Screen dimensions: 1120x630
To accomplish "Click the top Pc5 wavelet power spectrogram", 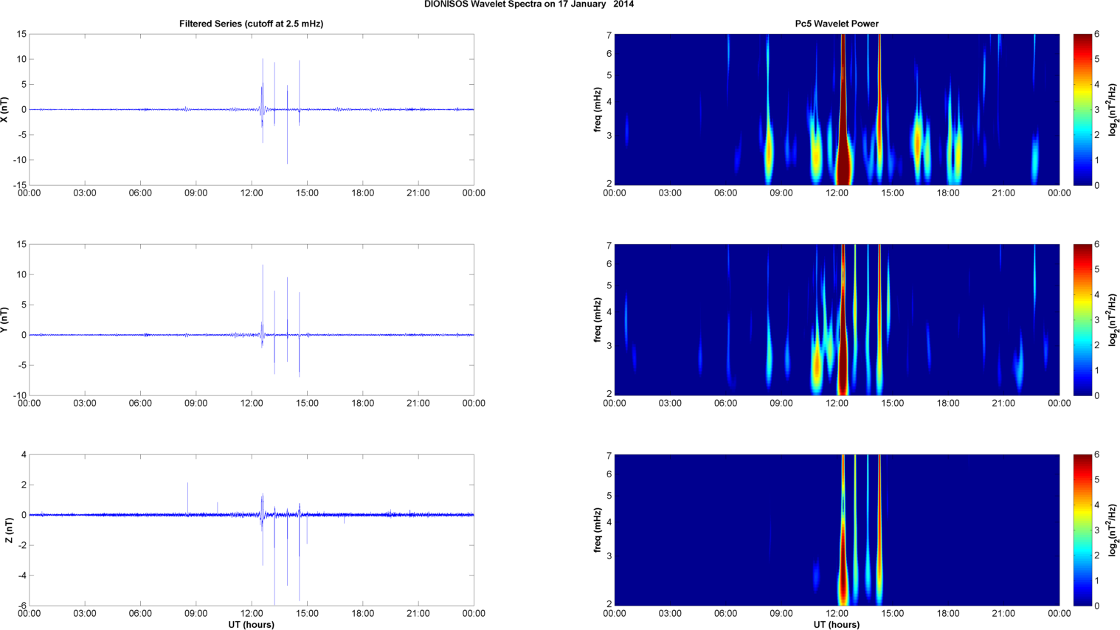I will pyautogui.click(x=837, y=109).
